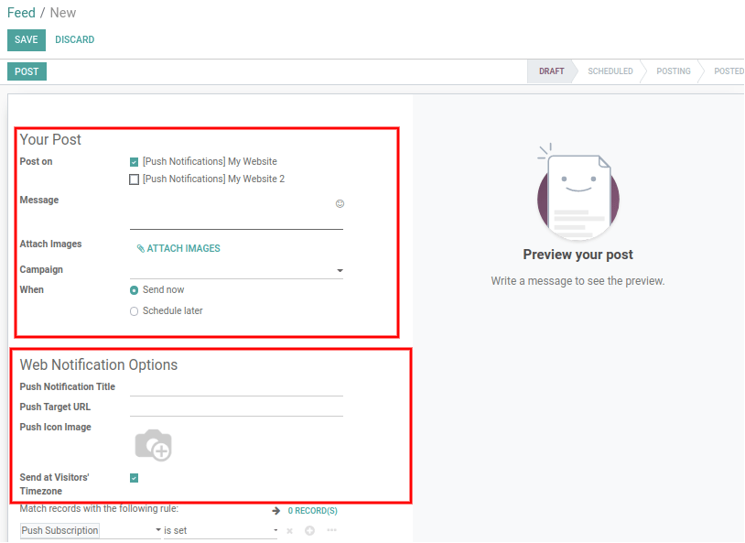Enable the [Push Notifications] My Website checkbox
The height and width of the screenshot is (543, 745).
pos(134,162)
